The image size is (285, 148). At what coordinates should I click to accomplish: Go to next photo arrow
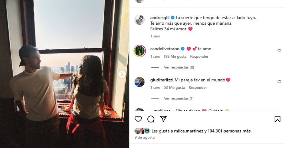point(122,74)
